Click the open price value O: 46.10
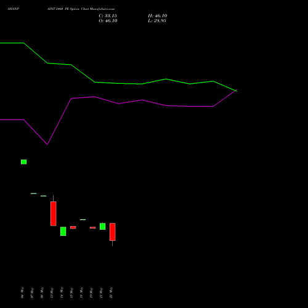 108,21
